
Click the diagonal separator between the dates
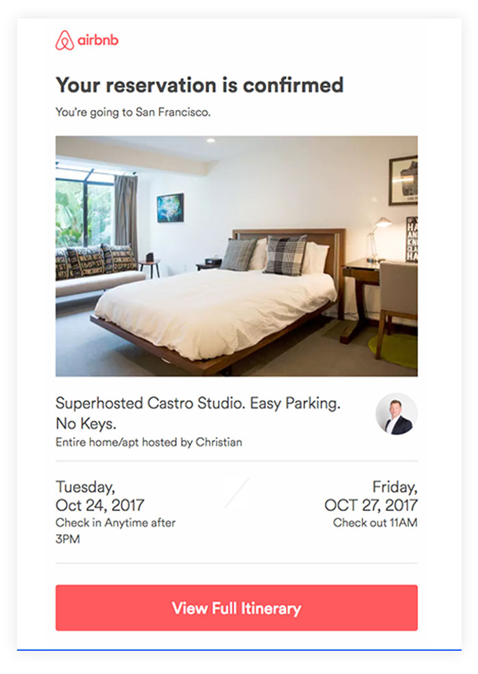point(237,494)
